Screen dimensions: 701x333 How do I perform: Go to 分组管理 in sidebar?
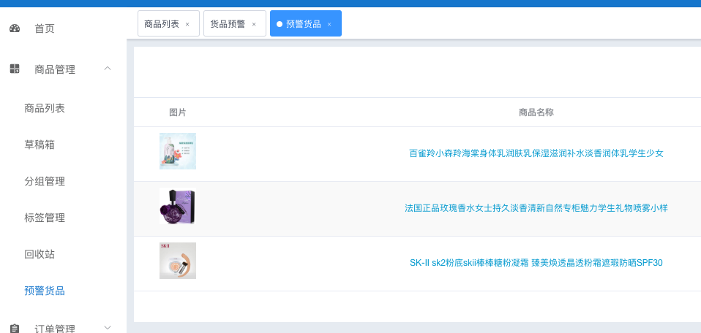pyautogui.click(x=45, y=181)
